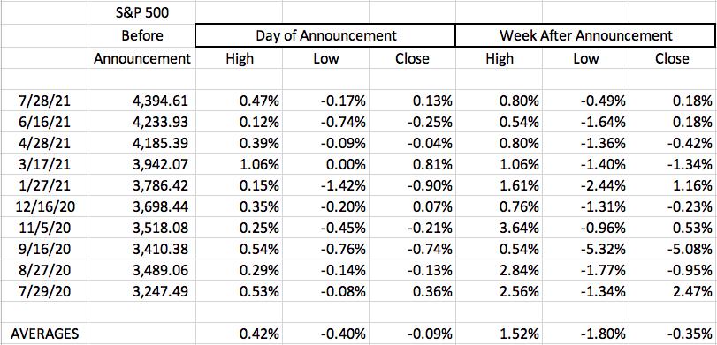Select the 3/17/21 date cell

pos(44,164)
